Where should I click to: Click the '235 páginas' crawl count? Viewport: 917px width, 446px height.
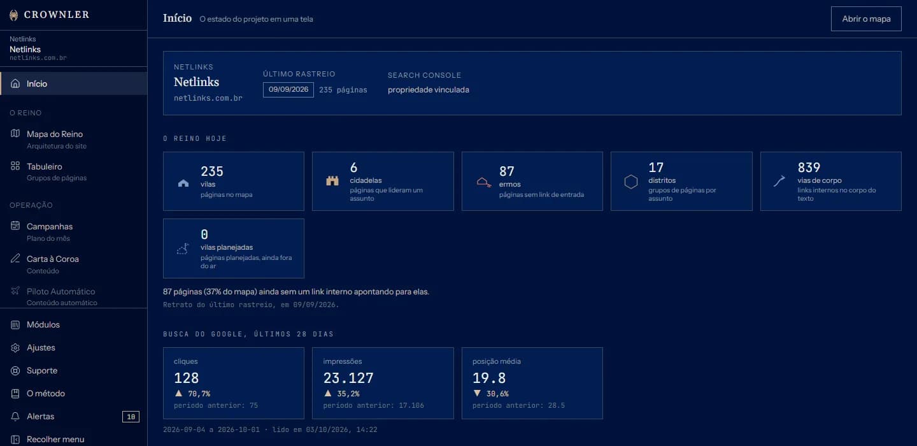point(343,90)
